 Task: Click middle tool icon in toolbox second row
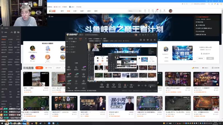pyautogui.click(x=76, y=75)
